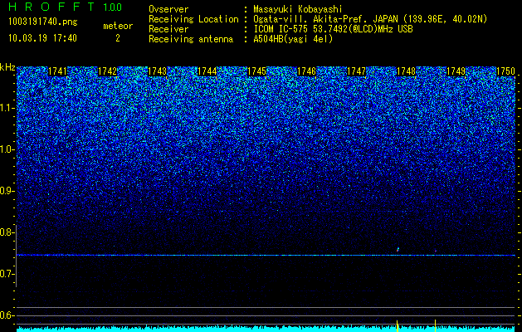Click the 1746 time marker
Viewport: 522px width, 332px height.
(306, 71)
